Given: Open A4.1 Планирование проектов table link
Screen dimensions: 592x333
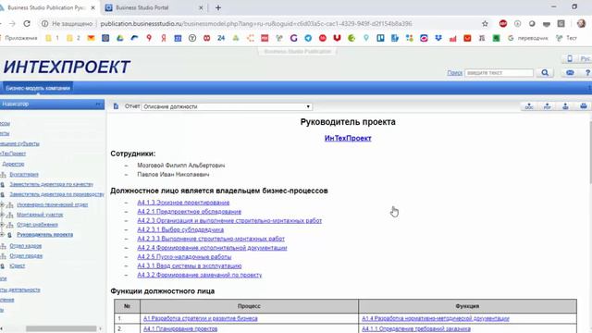Looking at the screenshot, I should click(x=180, y=329).
